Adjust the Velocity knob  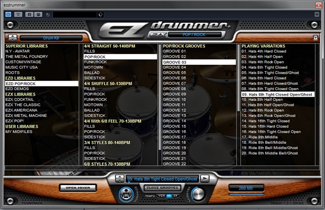coord(198,194)
